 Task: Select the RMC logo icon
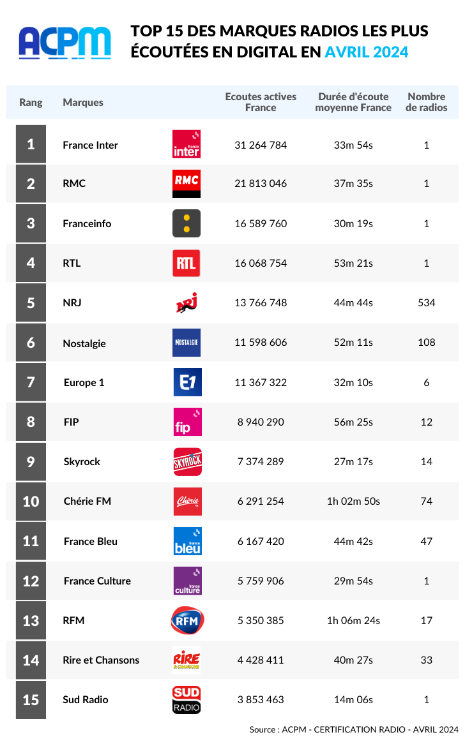(x=187, y=184)
